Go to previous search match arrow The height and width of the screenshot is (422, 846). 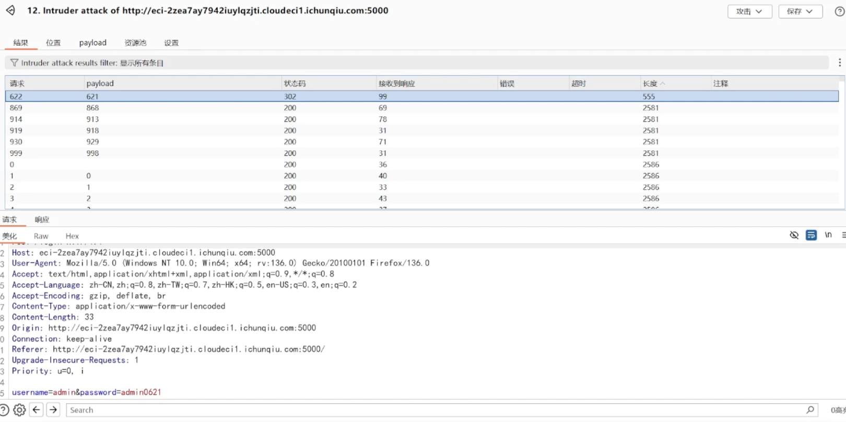pyautogui.click(x=37, y=410)
